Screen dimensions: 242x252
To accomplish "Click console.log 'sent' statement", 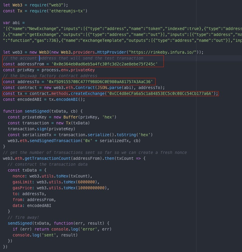I will pos(45,235).
